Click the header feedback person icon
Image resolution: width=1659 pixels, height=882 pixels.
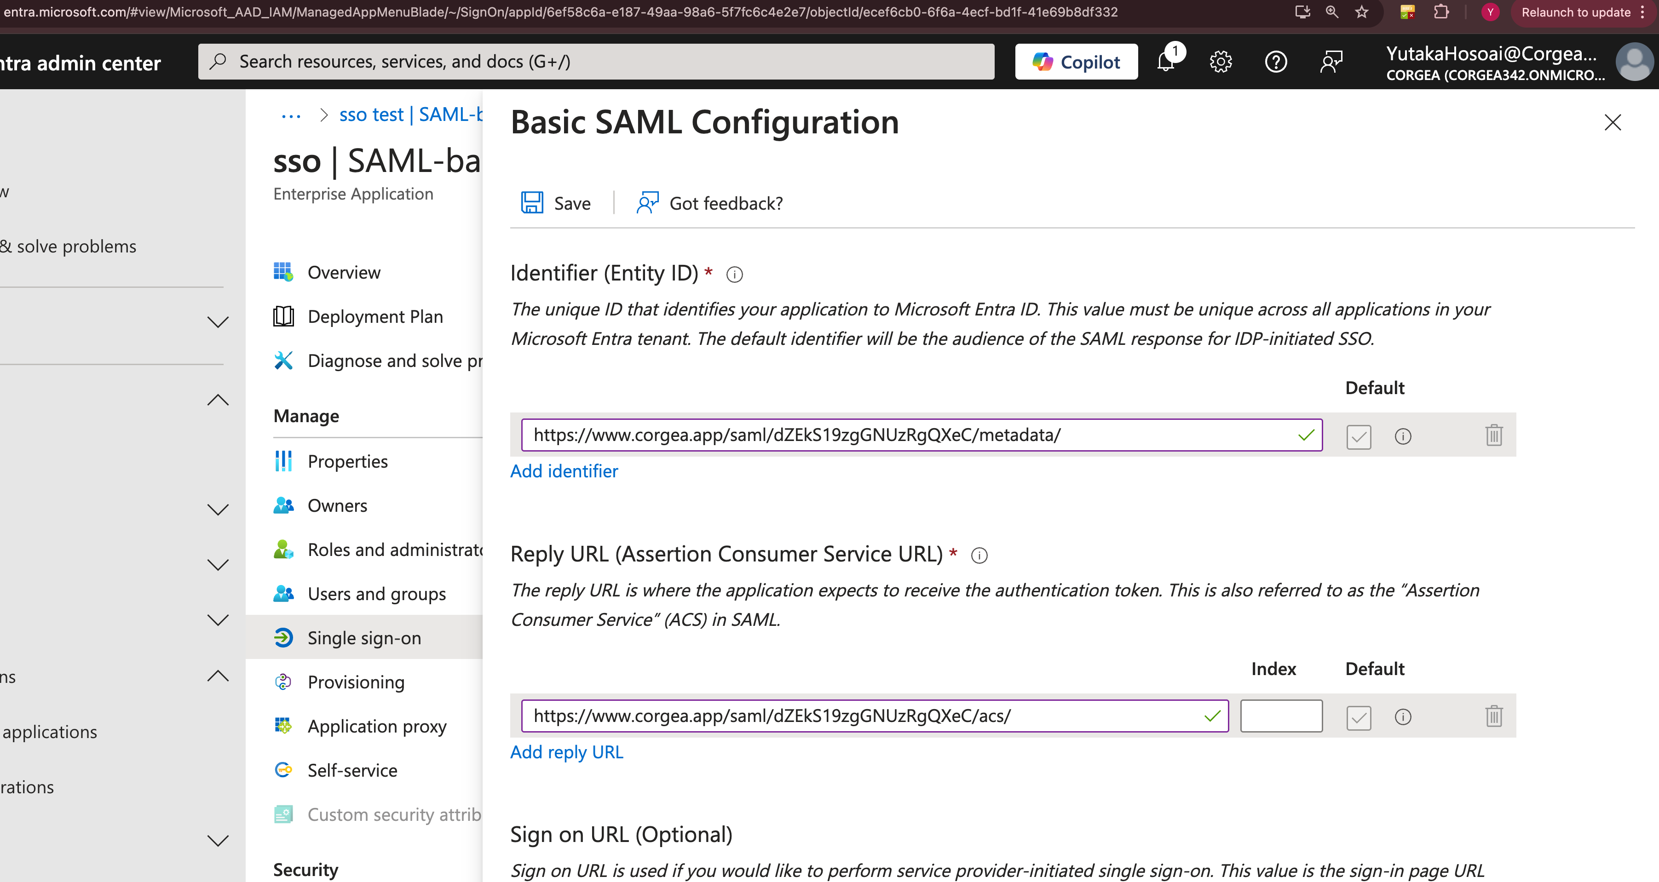[x=1331, y=62]
